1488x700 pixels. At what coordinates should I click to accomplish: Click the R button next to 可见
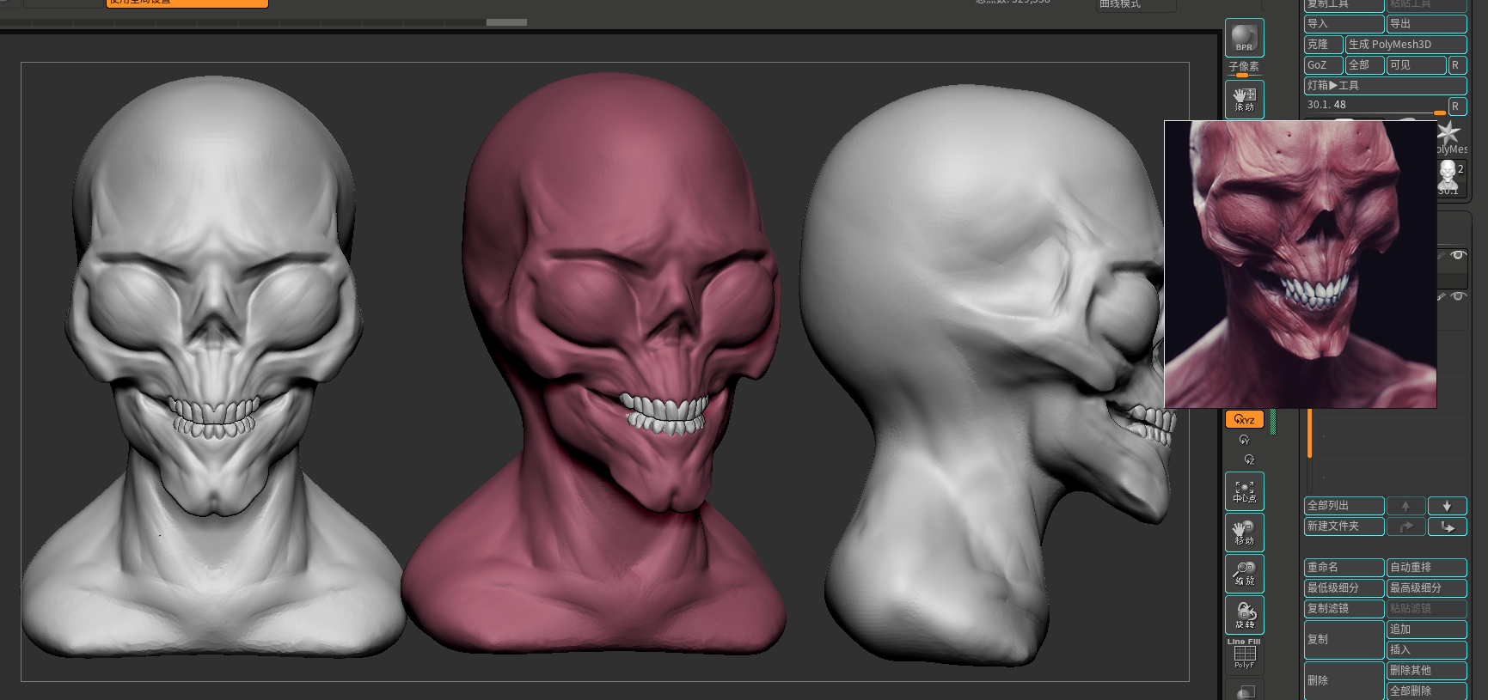pyautogui.click(x=1458, y=65)
